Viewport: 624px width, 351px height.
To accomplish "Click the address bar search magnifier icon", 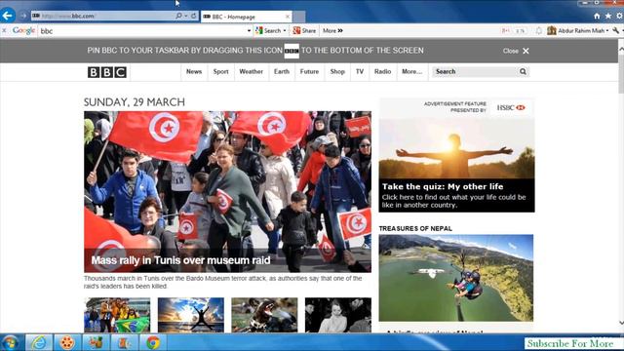I will 178,16.
